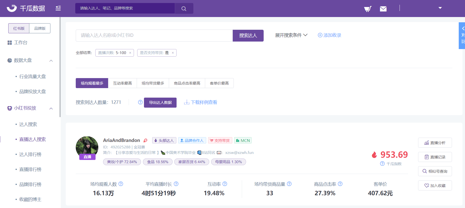Viewport: 465px width, 208px height.
Task: Click the 小红书投放 icon
Action: [x=10, y=108]
